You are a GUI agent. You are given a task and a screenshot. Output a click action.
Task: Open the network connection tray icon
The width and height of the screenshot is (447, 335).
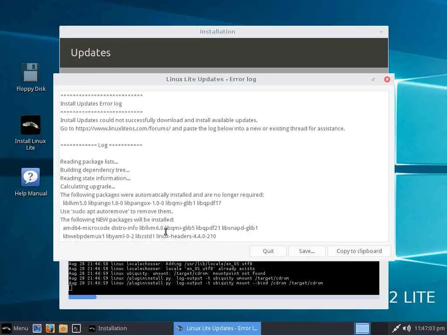(396, 328)
